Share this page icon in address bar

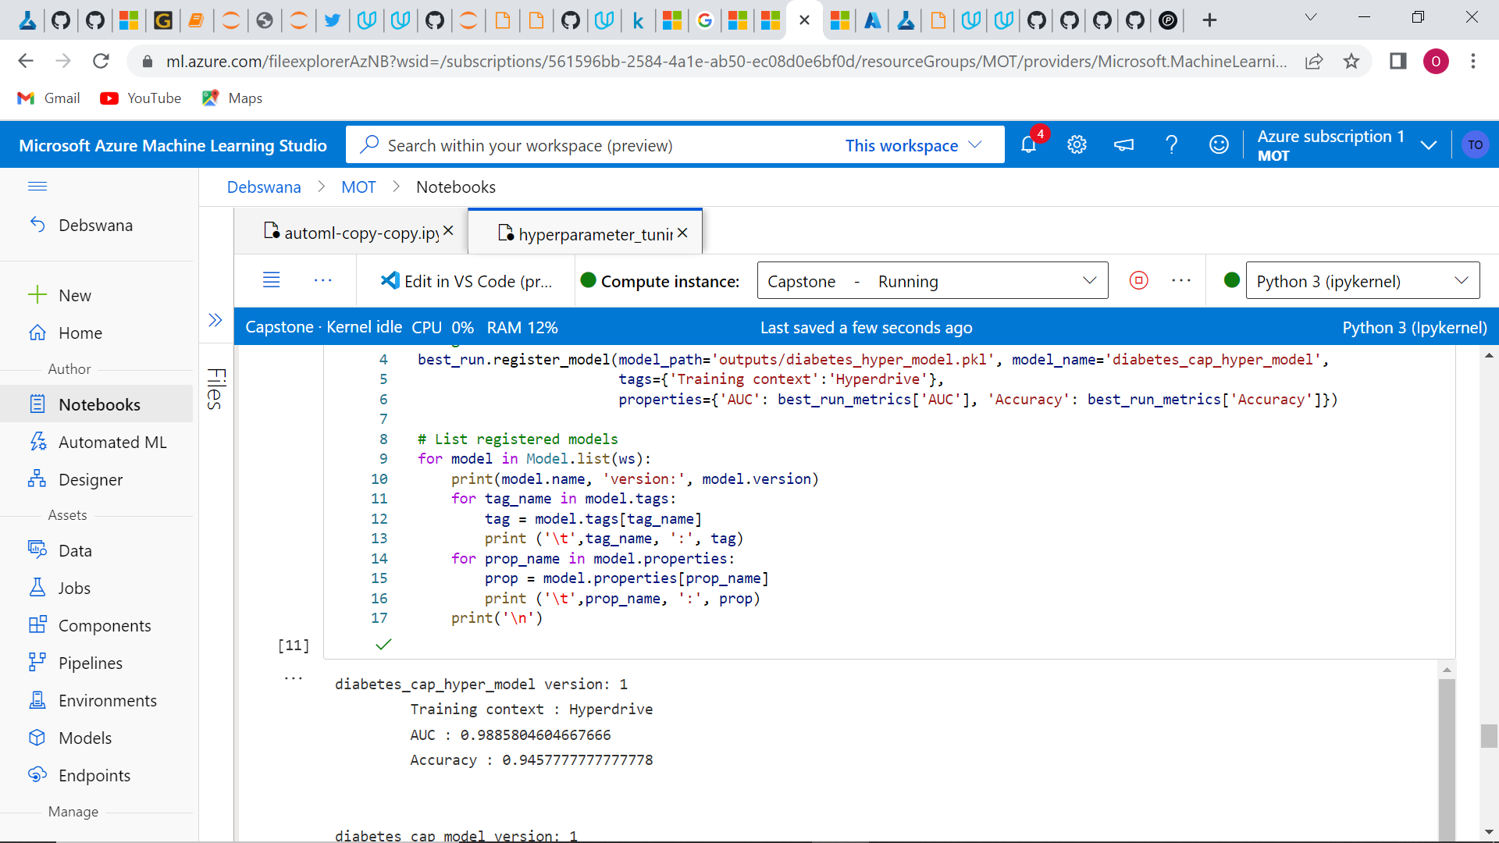click(1314, 61)
